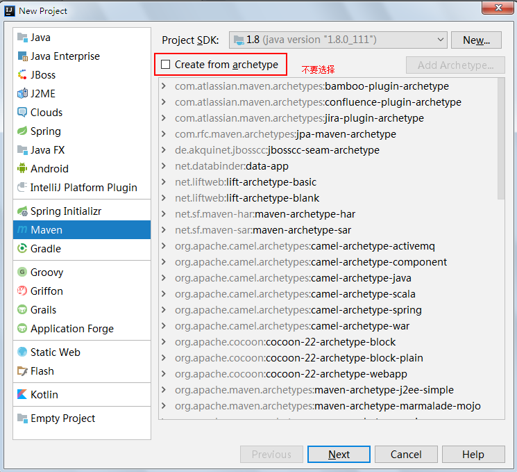Close the New Project dialog
This screenshot has height=472, width=517.
(498, 8)
